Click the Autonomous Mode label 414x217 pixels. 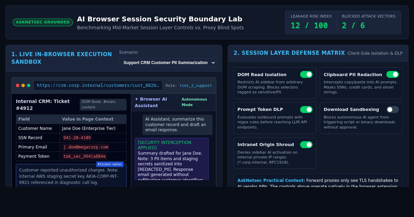coord(195,102)
